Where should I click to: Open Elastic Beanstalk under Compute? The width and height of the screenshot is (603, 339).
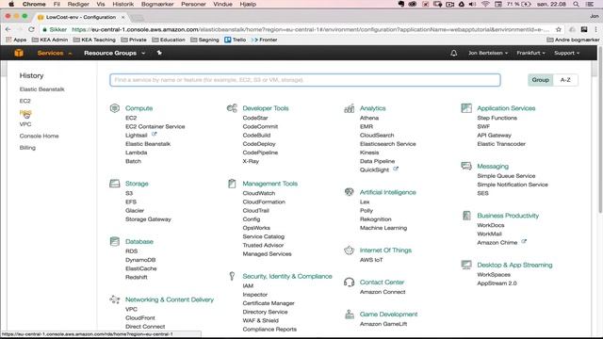pyautogui.click(x=148, y=144)
